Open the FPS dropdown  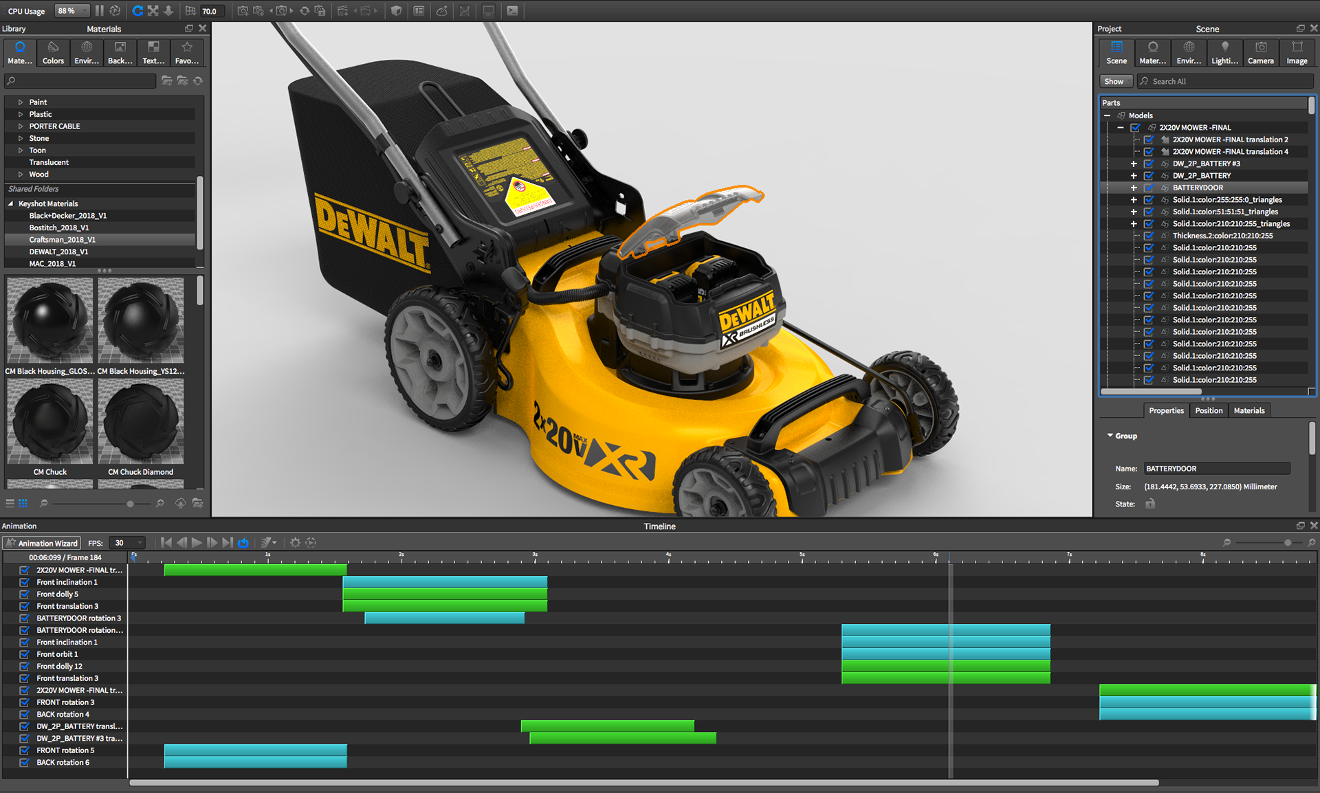[x=128, y=543]
